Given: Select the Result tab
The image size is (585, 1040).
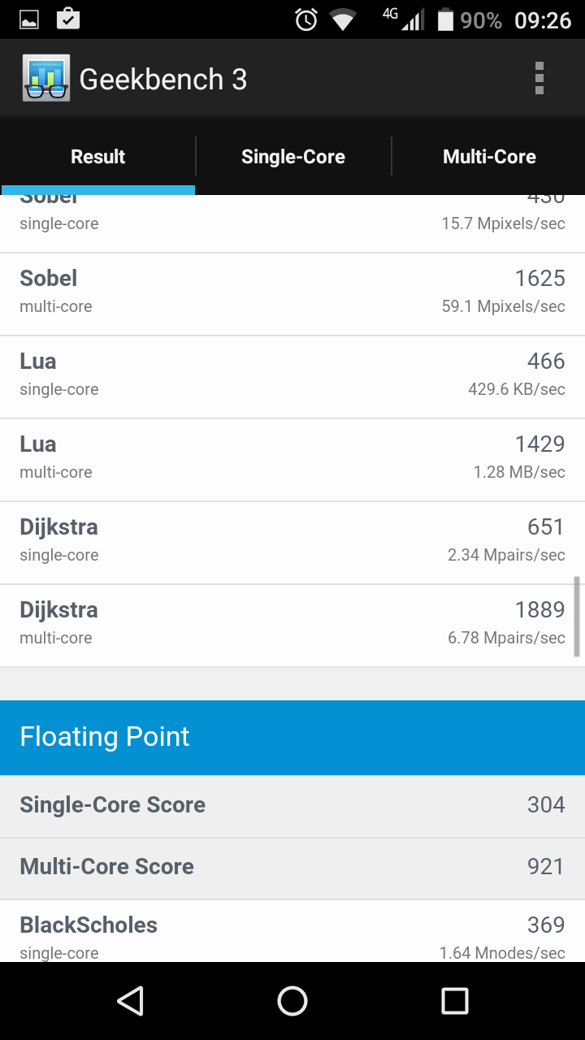Looking at the screenshot, I should (x=97, y=157).
